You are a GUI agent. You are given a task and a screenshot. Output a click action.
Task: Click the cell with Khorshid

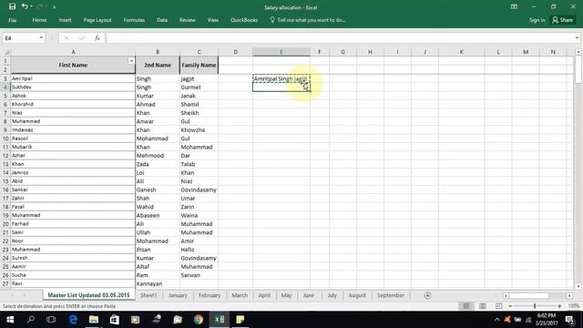pyautogui.click(x=73, y=104)
